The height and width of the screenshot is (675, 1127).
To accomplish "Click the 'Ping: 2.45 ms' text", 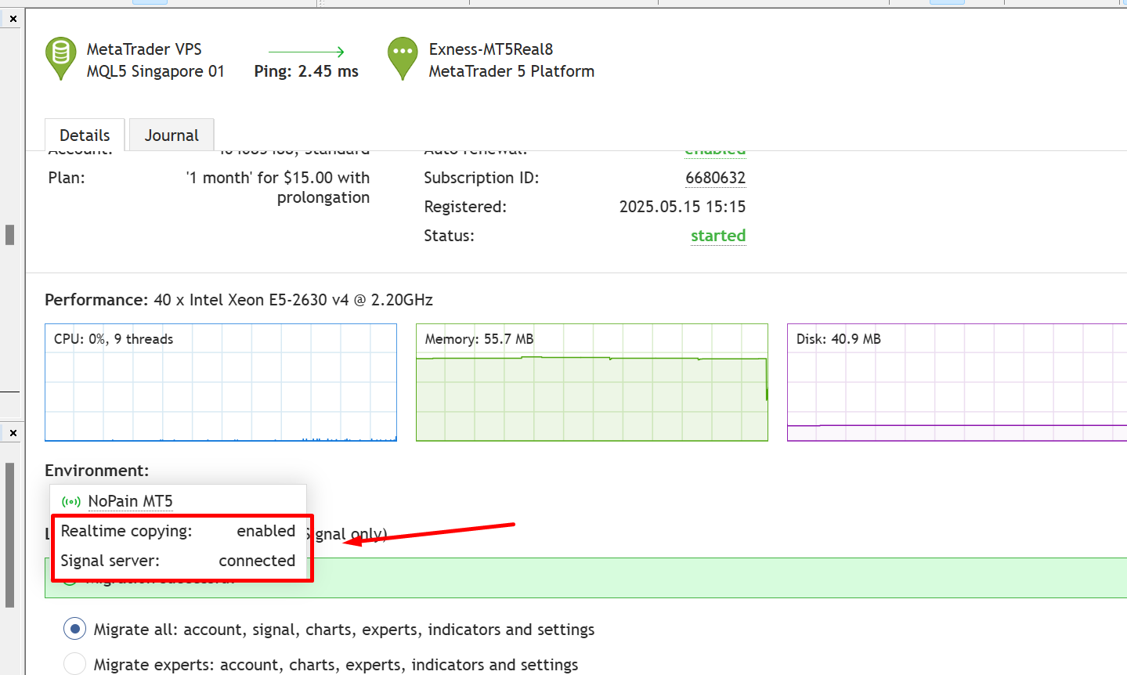I will click(306, 71).
